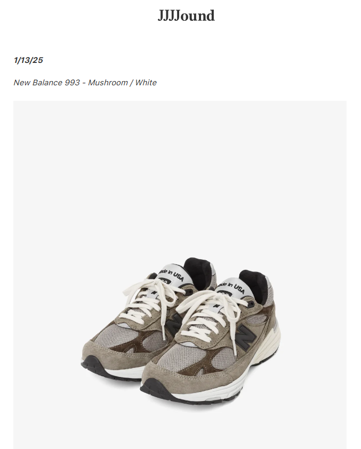Open the New Balance 993 Mushroom / White title
361x449 pixels.
pos(85,83)
